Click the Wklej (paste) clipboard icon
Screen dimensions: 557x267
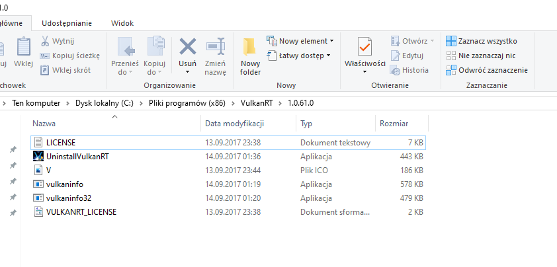point(24,46)
